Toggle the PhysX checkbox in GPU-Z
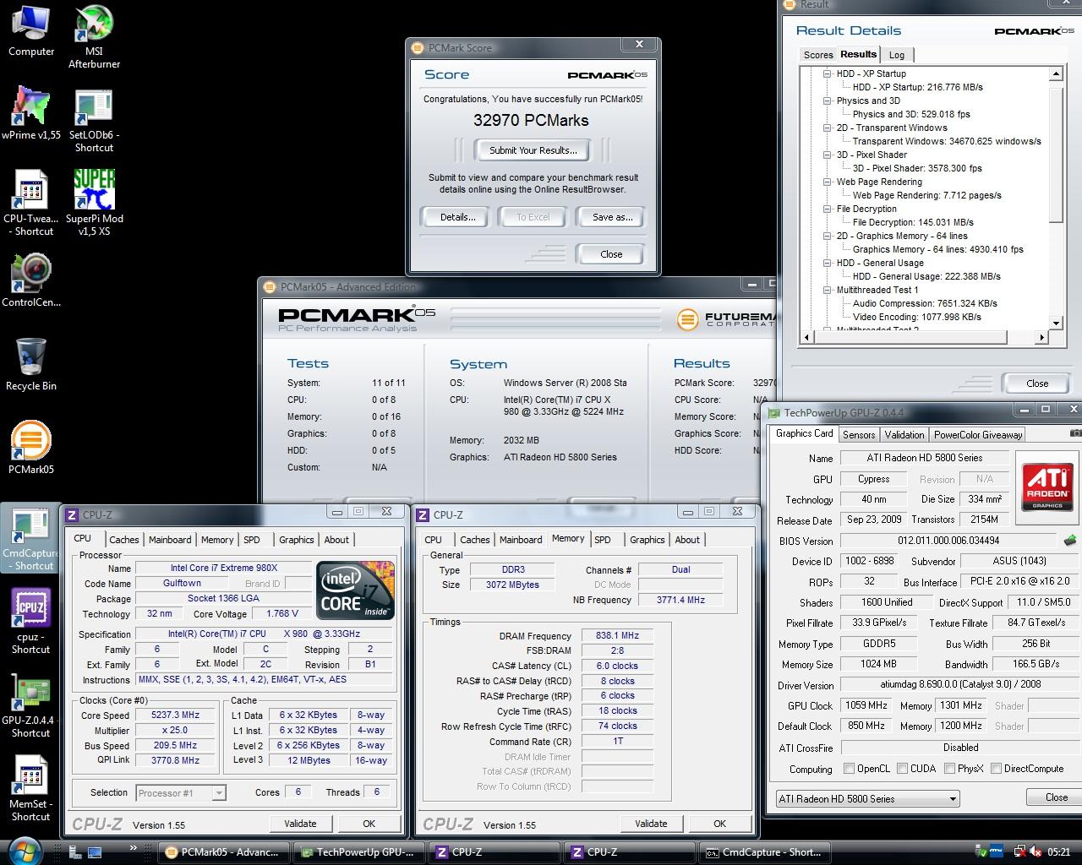This screenshot has width=1082, height=865. click(949, 769)
